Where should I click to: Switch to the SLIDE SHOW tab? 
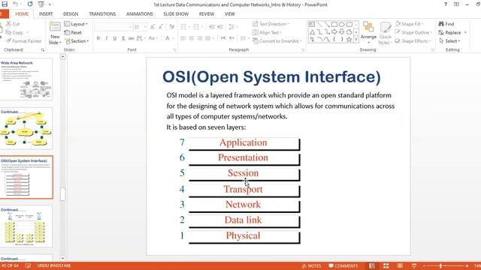pos(176,13)
